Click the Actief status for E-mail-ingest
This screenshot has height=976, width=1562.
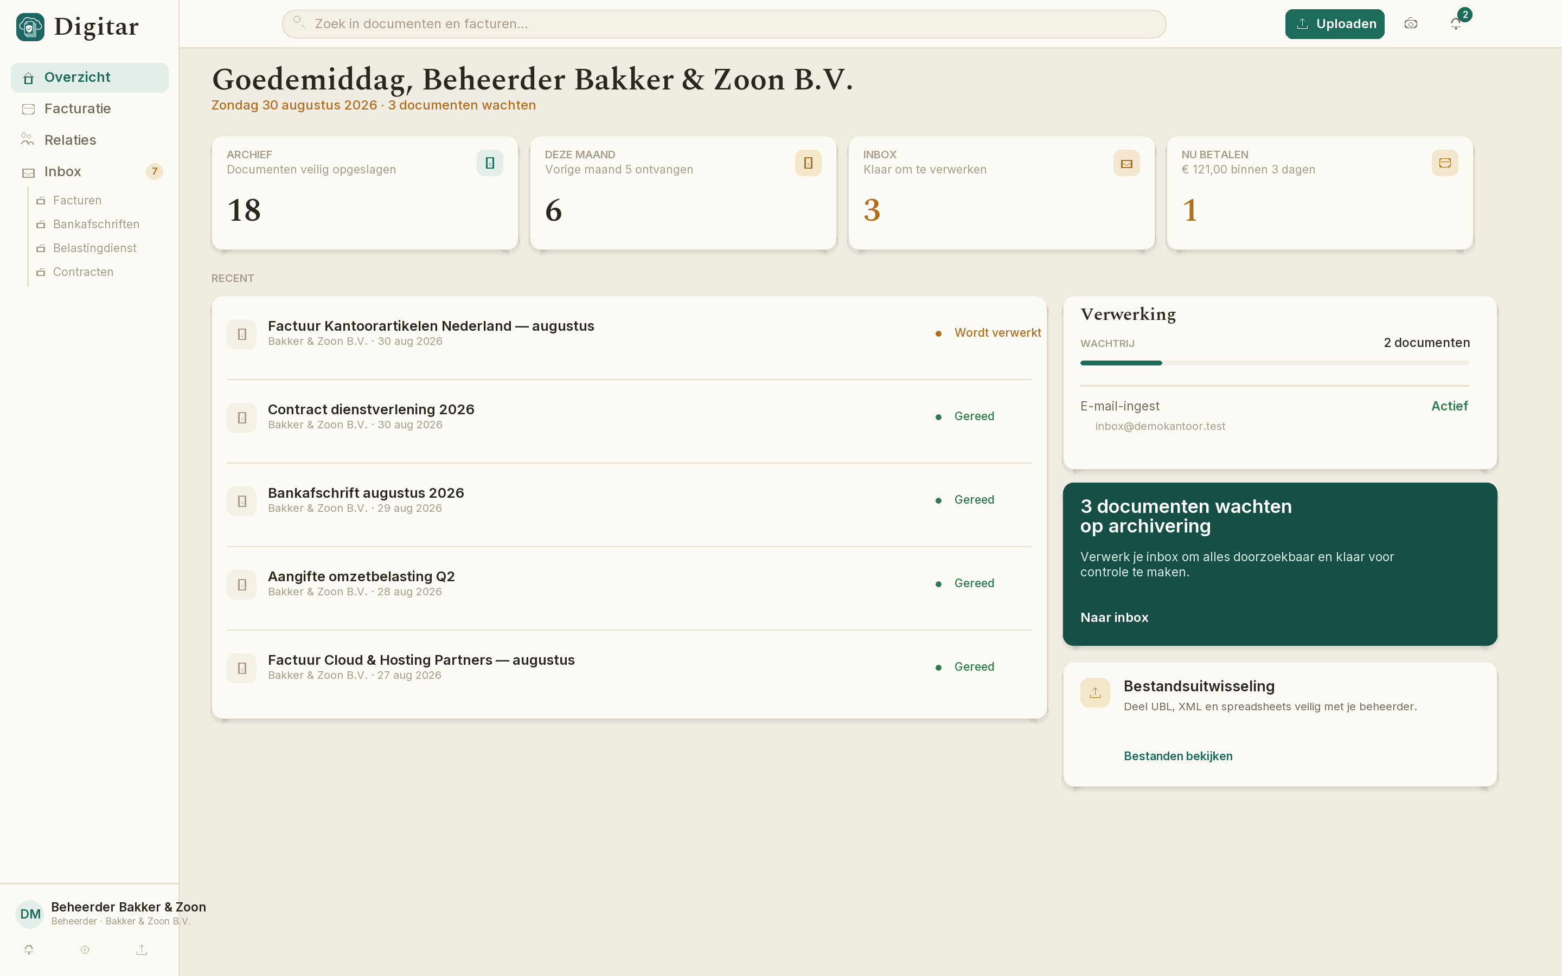point(1450,406)
